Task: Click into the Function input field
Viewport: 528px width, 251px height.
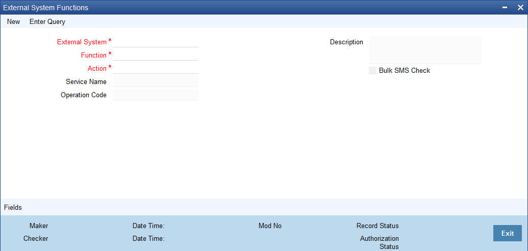Action: (x=156, y=55)
